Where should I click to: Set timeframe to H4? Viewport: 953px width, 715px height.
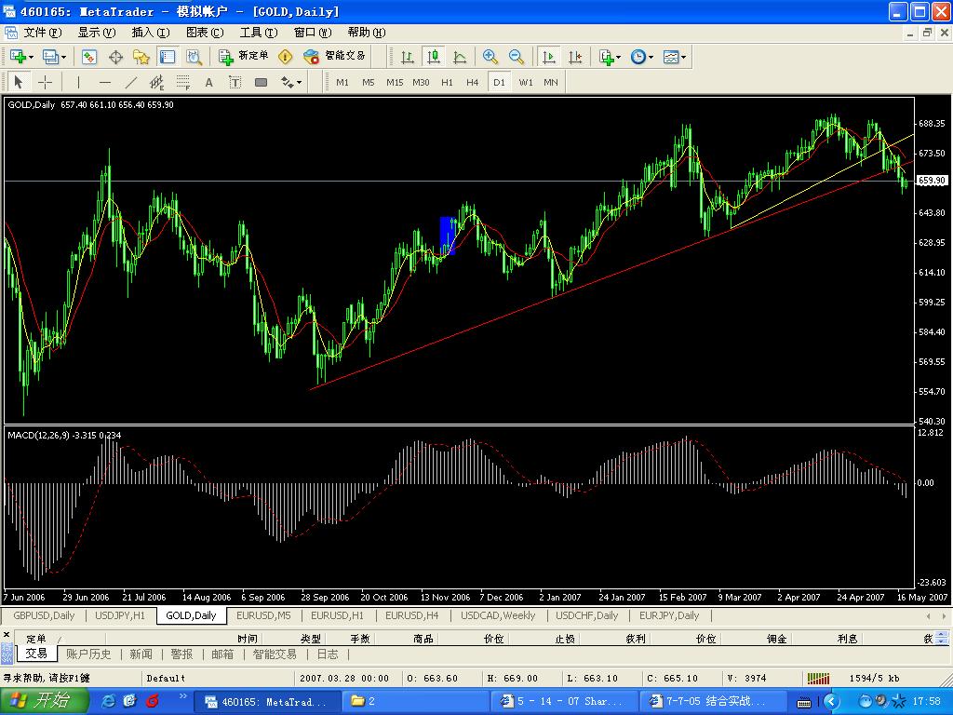click(472, 82)
